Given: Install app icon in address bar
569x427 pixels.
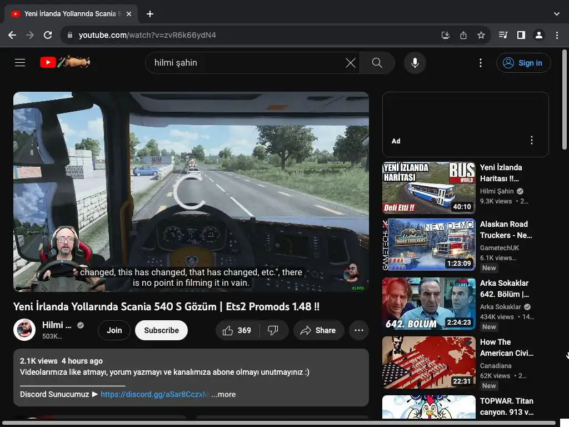Looking at the screenshot, I should tap(445, 35).
